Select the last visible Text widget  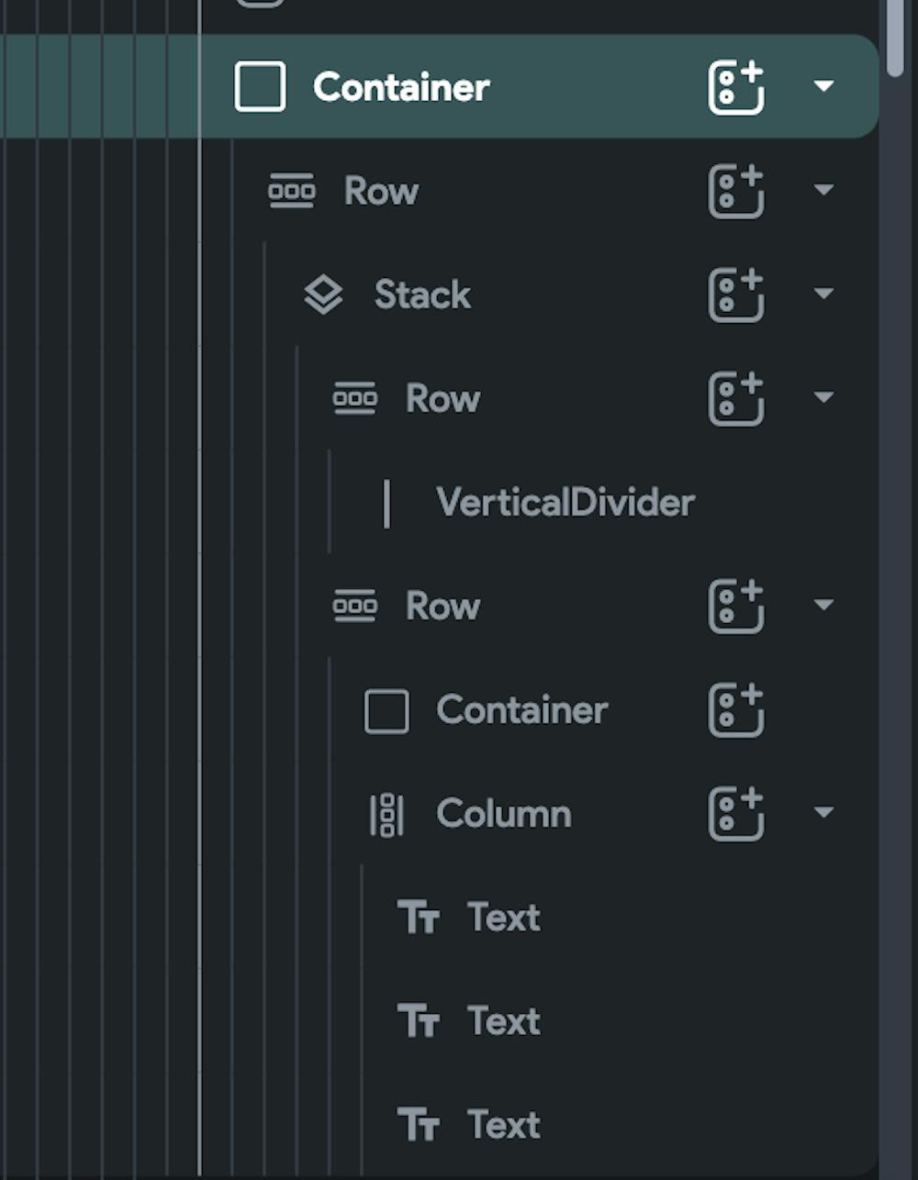503,1125
